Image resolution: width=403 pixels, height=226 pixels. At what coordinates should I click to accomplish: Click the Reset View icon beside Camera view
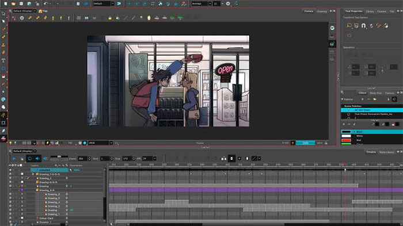click(x=332, y=28)
